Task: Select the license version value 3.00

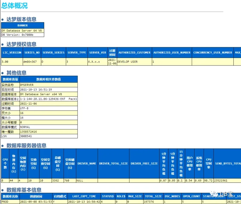Action: [12, 62]
